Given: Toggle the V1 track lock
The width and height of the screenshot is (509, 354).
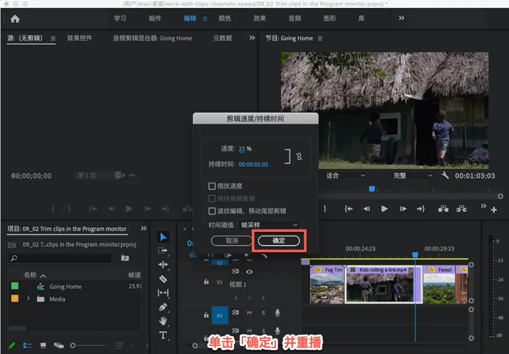Looking at the screenshot, I should 206,282.
